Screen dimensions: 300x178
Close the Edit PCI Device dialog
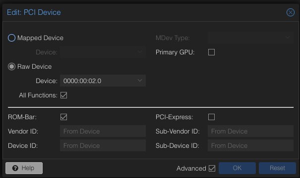coord(291,12)
